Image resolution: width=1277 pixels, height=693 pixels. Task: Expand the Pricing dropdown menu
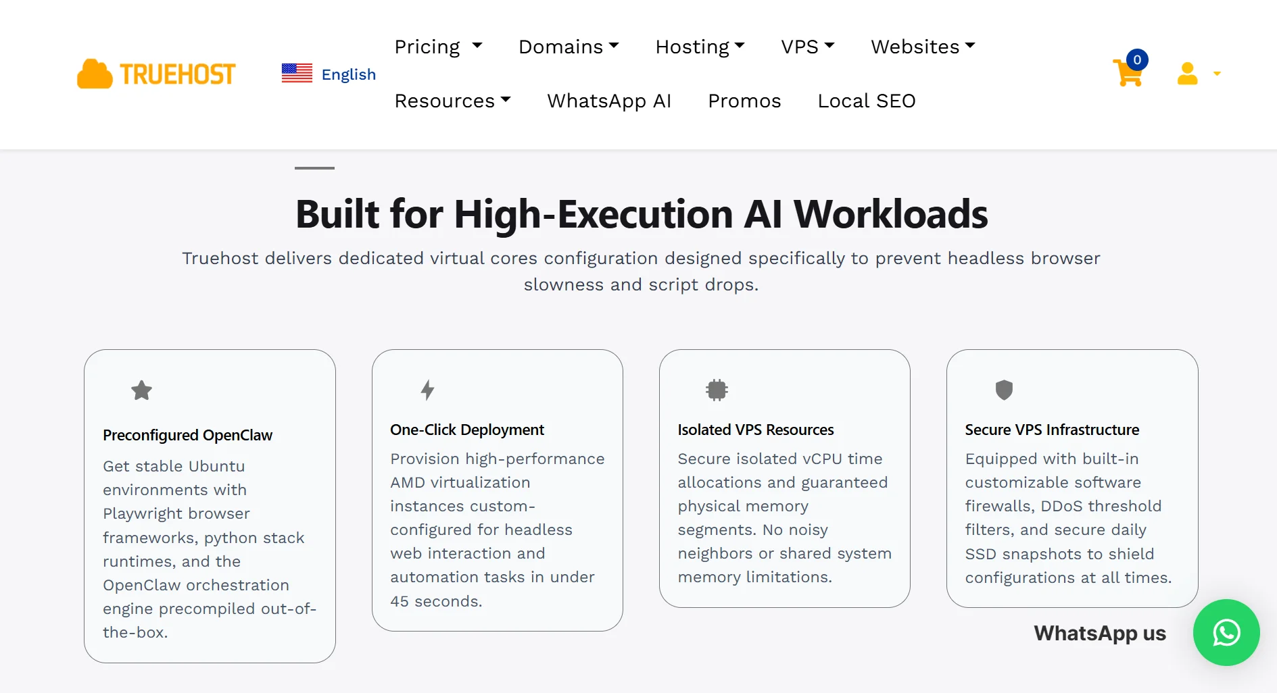(x=438, y=47)
